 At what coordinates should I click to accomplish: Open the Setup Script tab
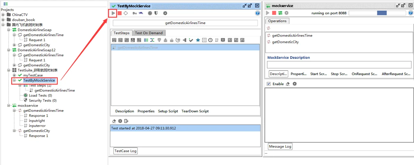[x=168, y=111]
